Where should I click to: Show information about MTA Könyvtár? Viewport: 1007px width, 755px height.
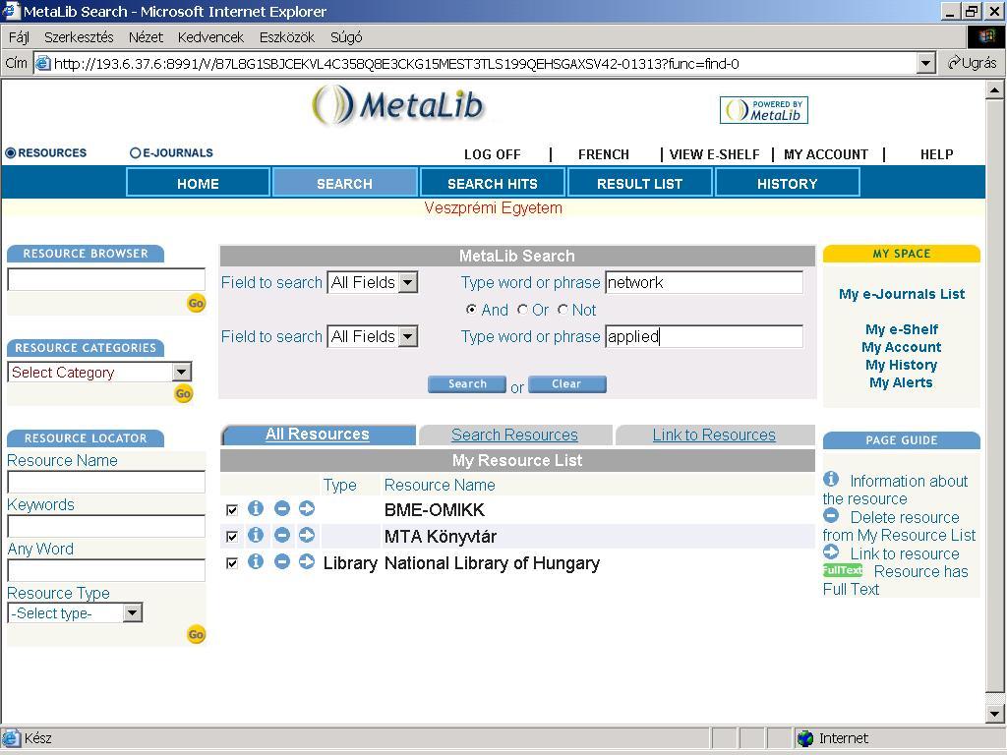[x=256, y=535]
